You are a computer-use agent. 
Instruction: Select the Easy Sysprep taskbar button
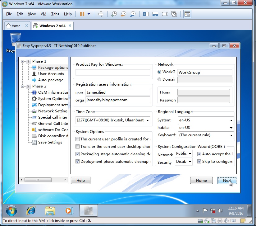coord(89,211)
